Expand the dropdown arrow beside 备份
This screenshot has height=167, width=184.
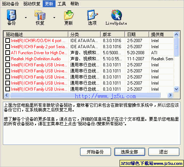click(26, 17)
